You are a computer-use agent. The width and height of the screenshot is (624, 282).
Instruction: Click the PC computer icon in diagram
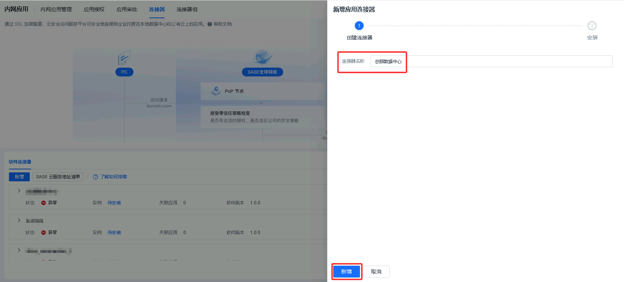(x=124, y=58)
